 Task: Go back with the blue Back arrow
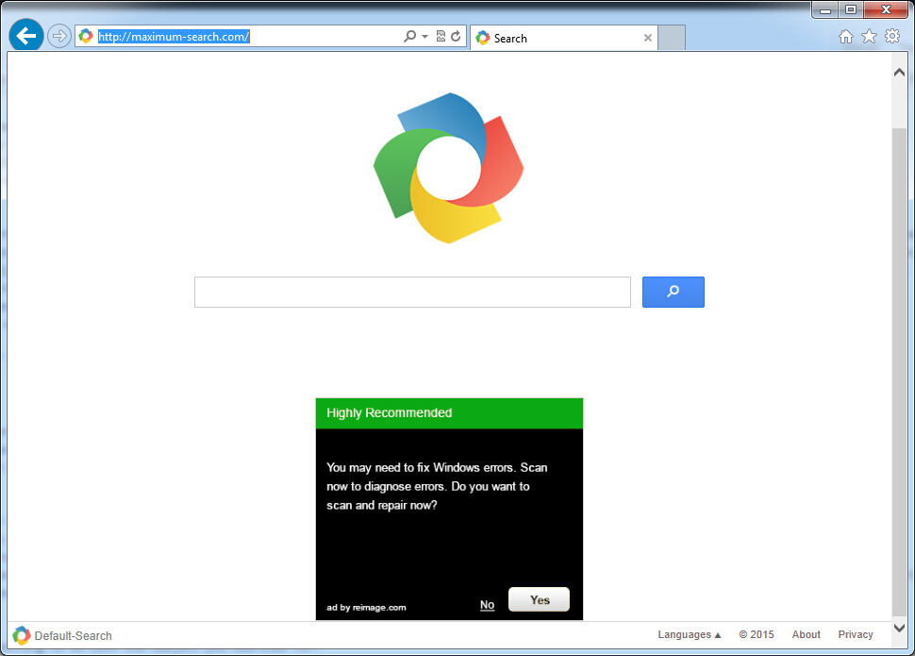click(x=25, y=36)
